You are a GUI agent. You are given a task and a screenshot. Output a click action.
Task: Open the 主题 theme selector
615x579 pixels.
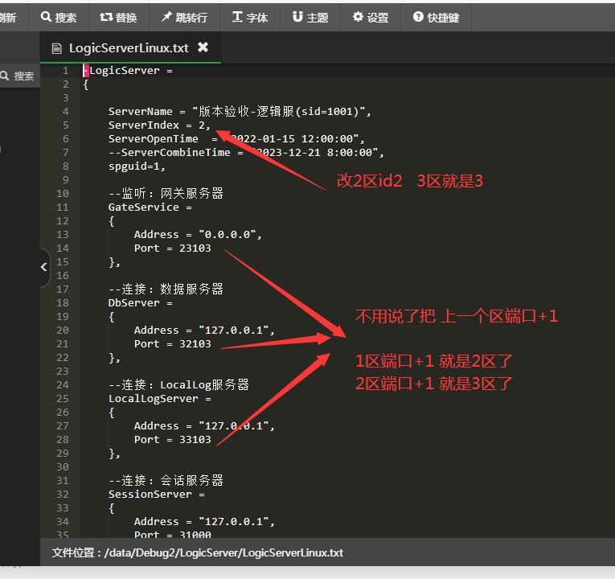(310, 17)
